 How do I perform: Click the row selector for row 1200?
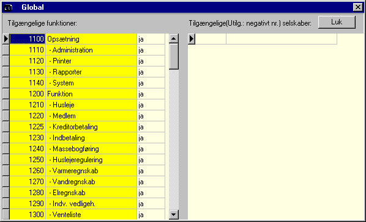tap(6, 94)
